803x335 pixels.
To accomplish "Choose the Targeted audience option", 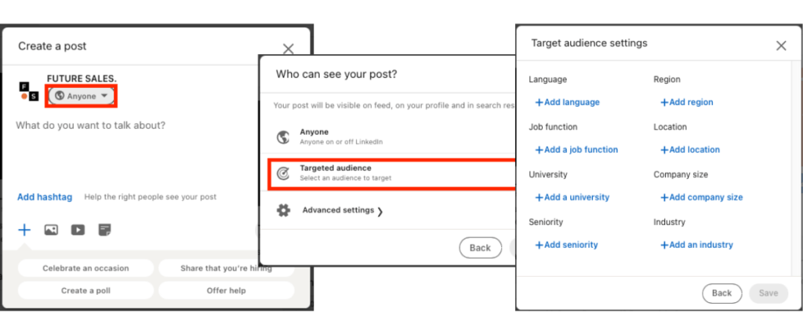I will (345, 173).
